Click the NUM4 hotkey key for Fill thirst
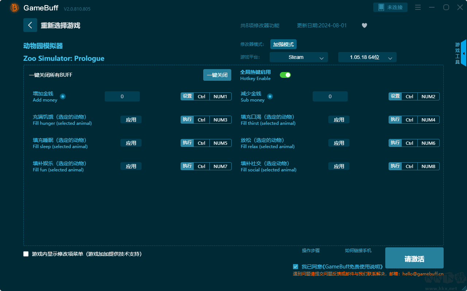 (x=428, y=120)
